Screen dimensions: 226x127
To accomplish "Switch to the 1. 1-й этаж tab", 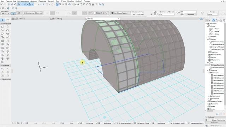I will point(19,19).
